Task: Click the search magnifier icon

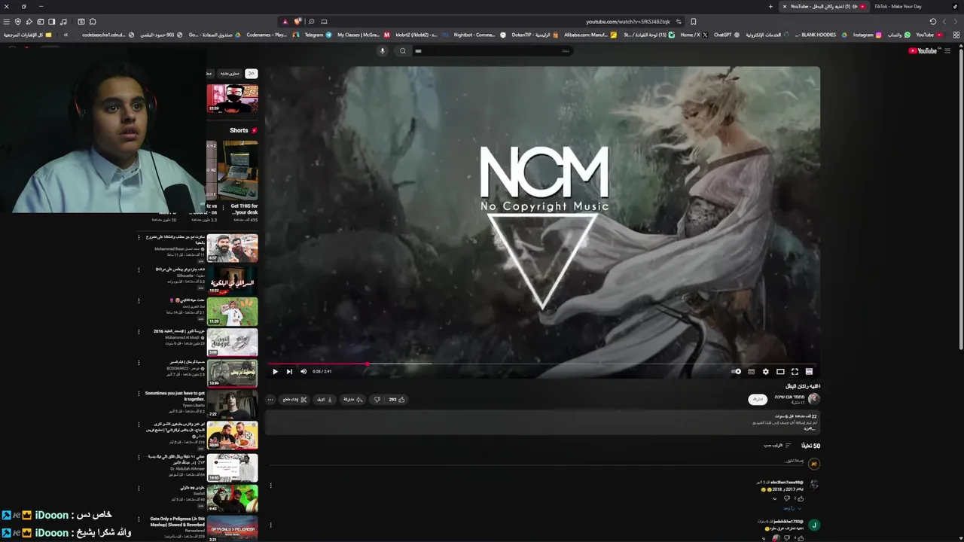Action: pyautogui.click(x=402, y=50)
